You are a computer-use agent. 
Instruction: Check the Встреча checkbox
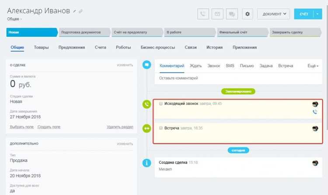pyautogui.click(x=161, y=128)
